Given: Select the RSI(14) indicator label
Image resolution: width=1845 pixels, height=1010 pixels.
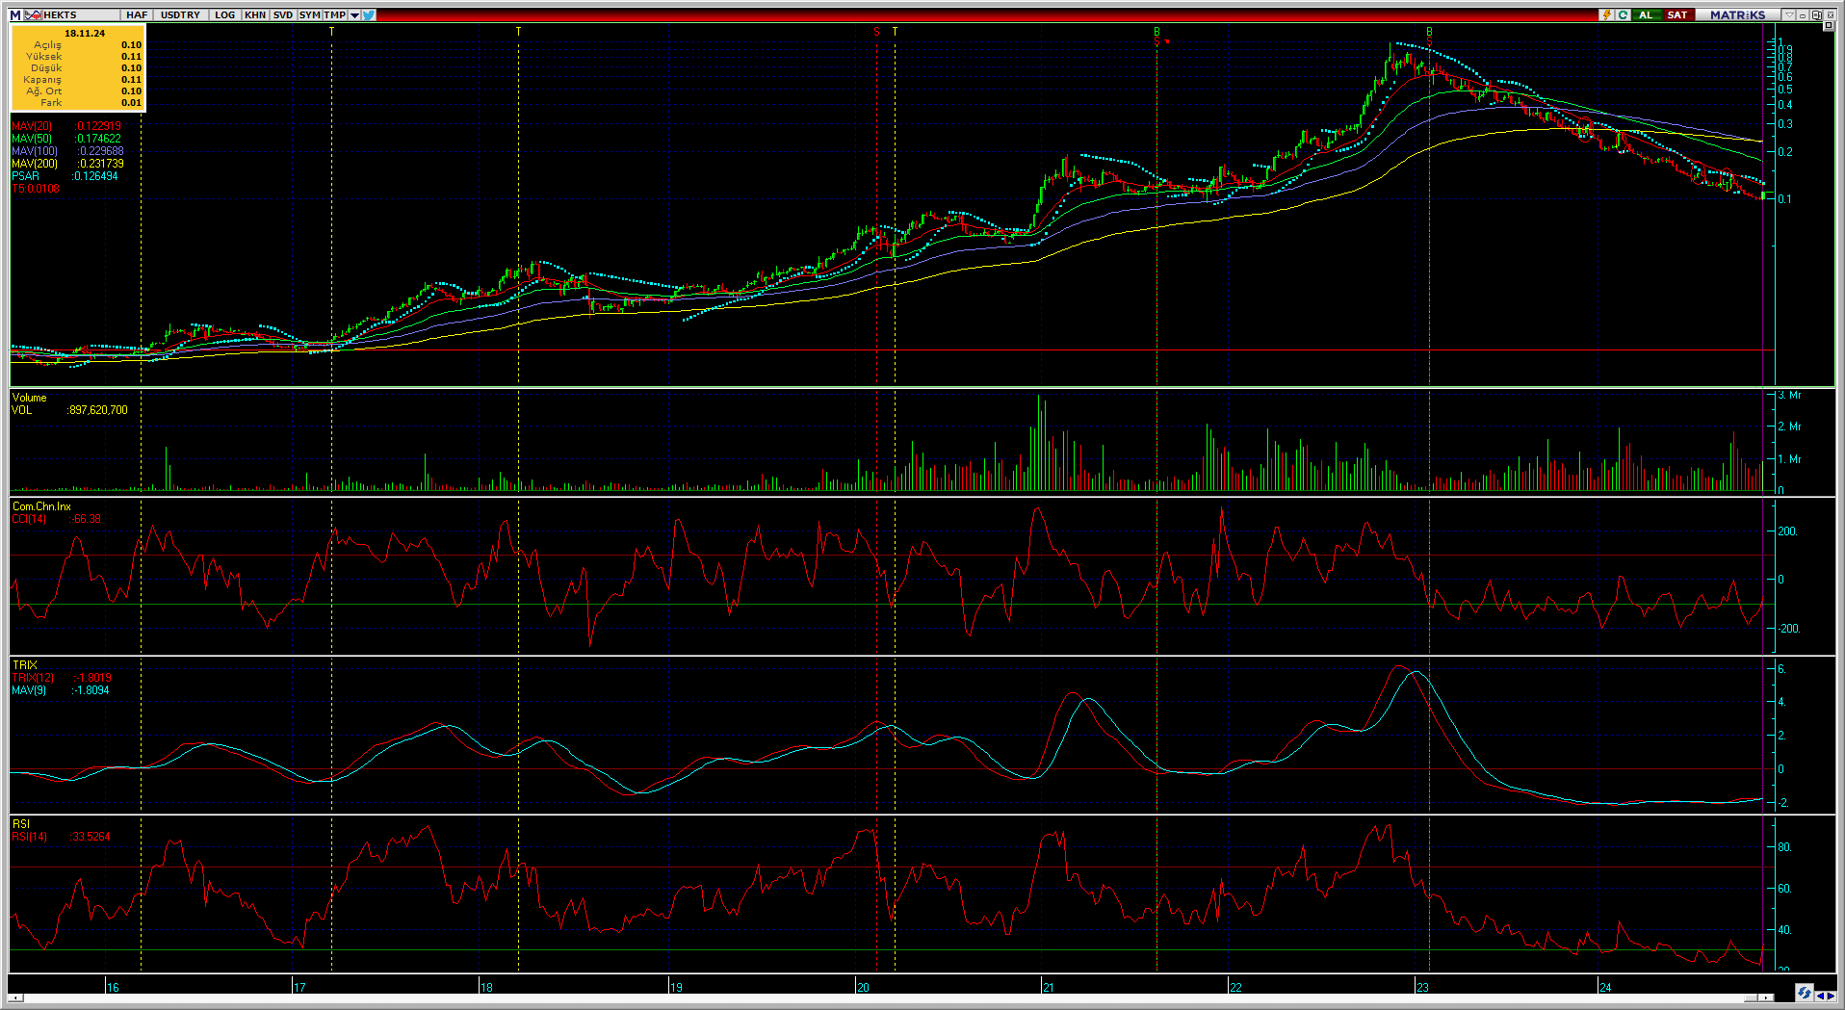Looking at the screenshot, I should [x=29, y=837].
